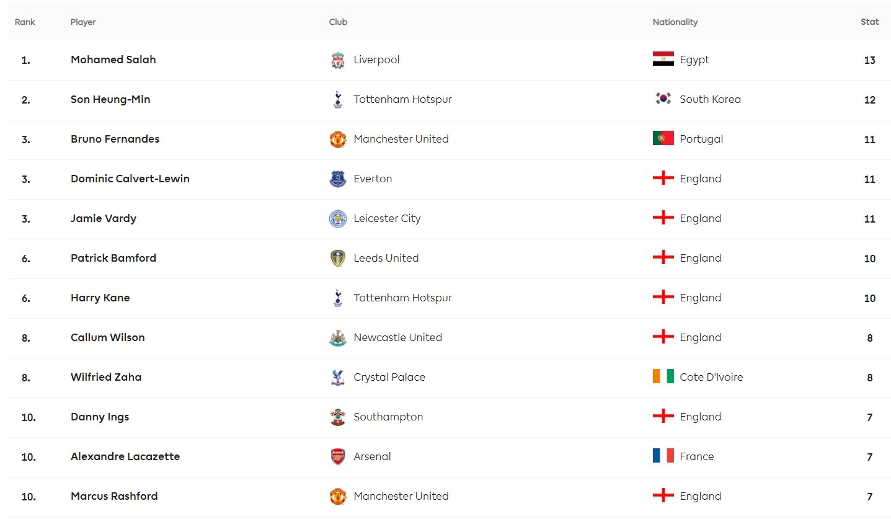Viewport: 891px width, 519px height.
Task: Click the Southampton club badge
Action: [337, 417]
